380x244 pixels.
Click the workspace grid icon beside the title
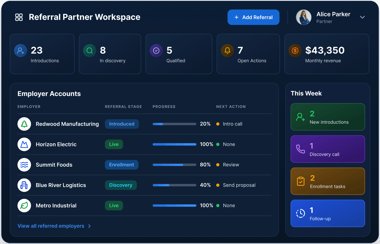coord(19,17)
